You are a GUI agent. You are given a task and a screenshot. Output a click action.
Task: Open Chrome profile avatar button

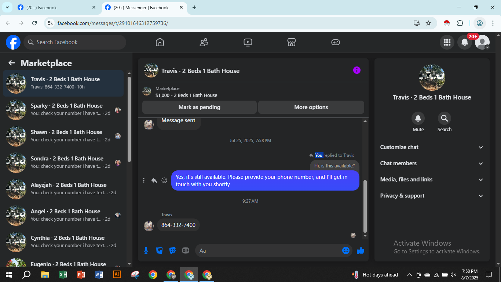(479, 23)
